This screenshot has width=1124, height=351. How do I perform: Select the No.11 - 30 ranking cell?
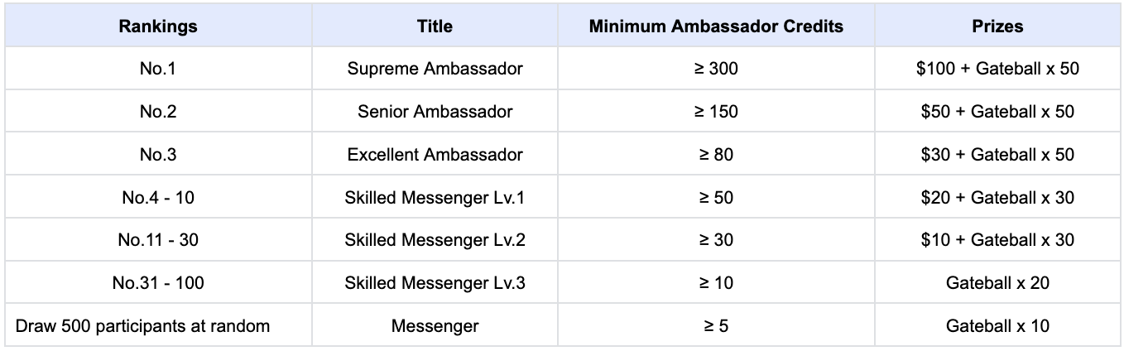(158, 240)
